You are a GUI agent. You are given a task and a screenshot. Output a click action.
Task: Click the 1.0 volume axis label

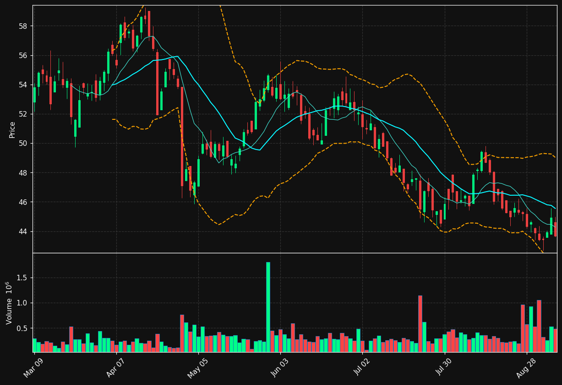point(23,303)
